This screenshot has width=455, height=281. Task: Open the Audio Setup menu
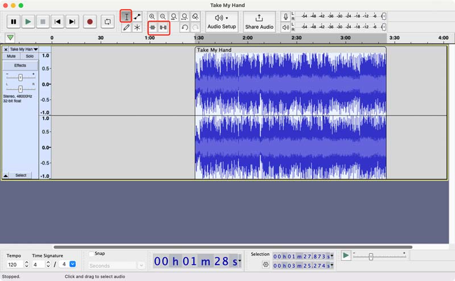point(222,22)
